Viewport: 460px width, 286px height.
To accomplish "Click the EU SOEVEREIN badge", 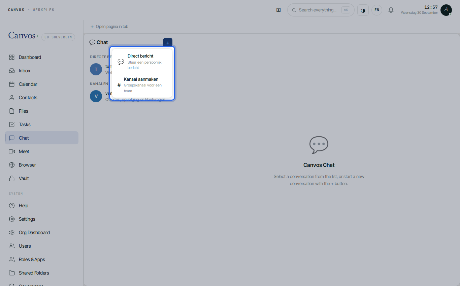I will point(58,37).
